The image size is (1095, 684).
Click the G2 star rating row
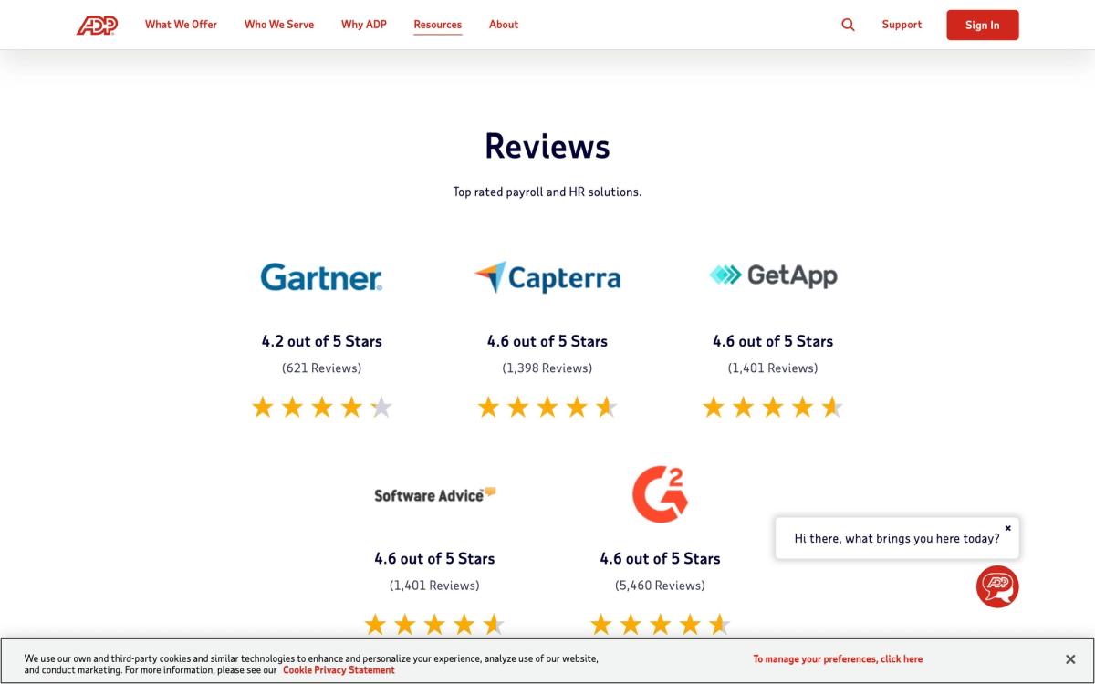[x=660, y=625]
